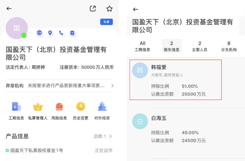Open 工商信息 building icon
This screenshot has width=245, height=161.
16,106
